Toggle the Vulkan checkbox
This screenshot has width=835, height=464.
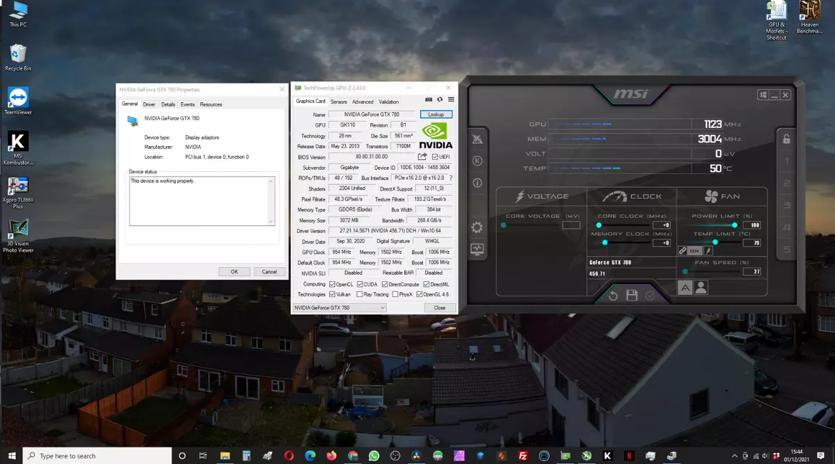click(333, 294)
